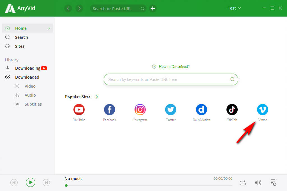The width and height of the screenshot is (287, 191).
Task: Click the AnyVid logo
Action: pos(20,8)
